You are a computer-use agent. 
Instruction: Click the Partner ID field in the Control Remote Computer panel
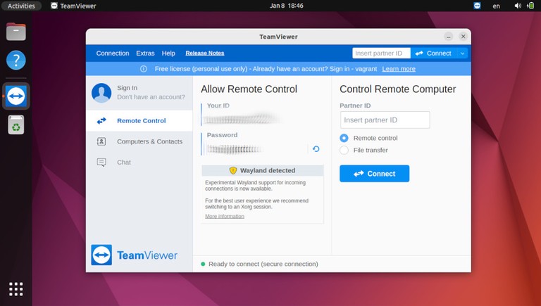[x=385, y=120]
